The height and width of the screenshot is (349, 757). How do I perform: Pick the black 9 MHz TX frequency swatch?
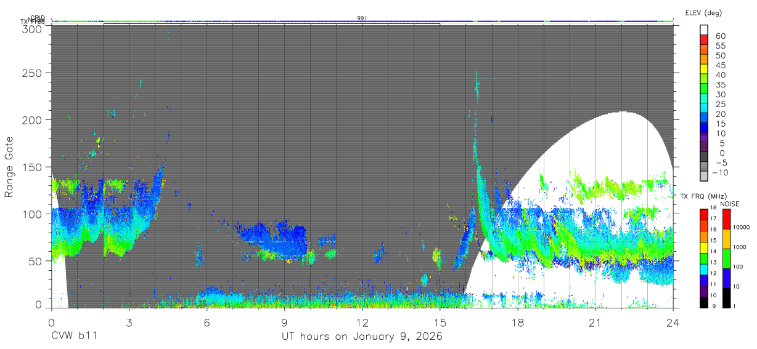[x=704, y=301]
